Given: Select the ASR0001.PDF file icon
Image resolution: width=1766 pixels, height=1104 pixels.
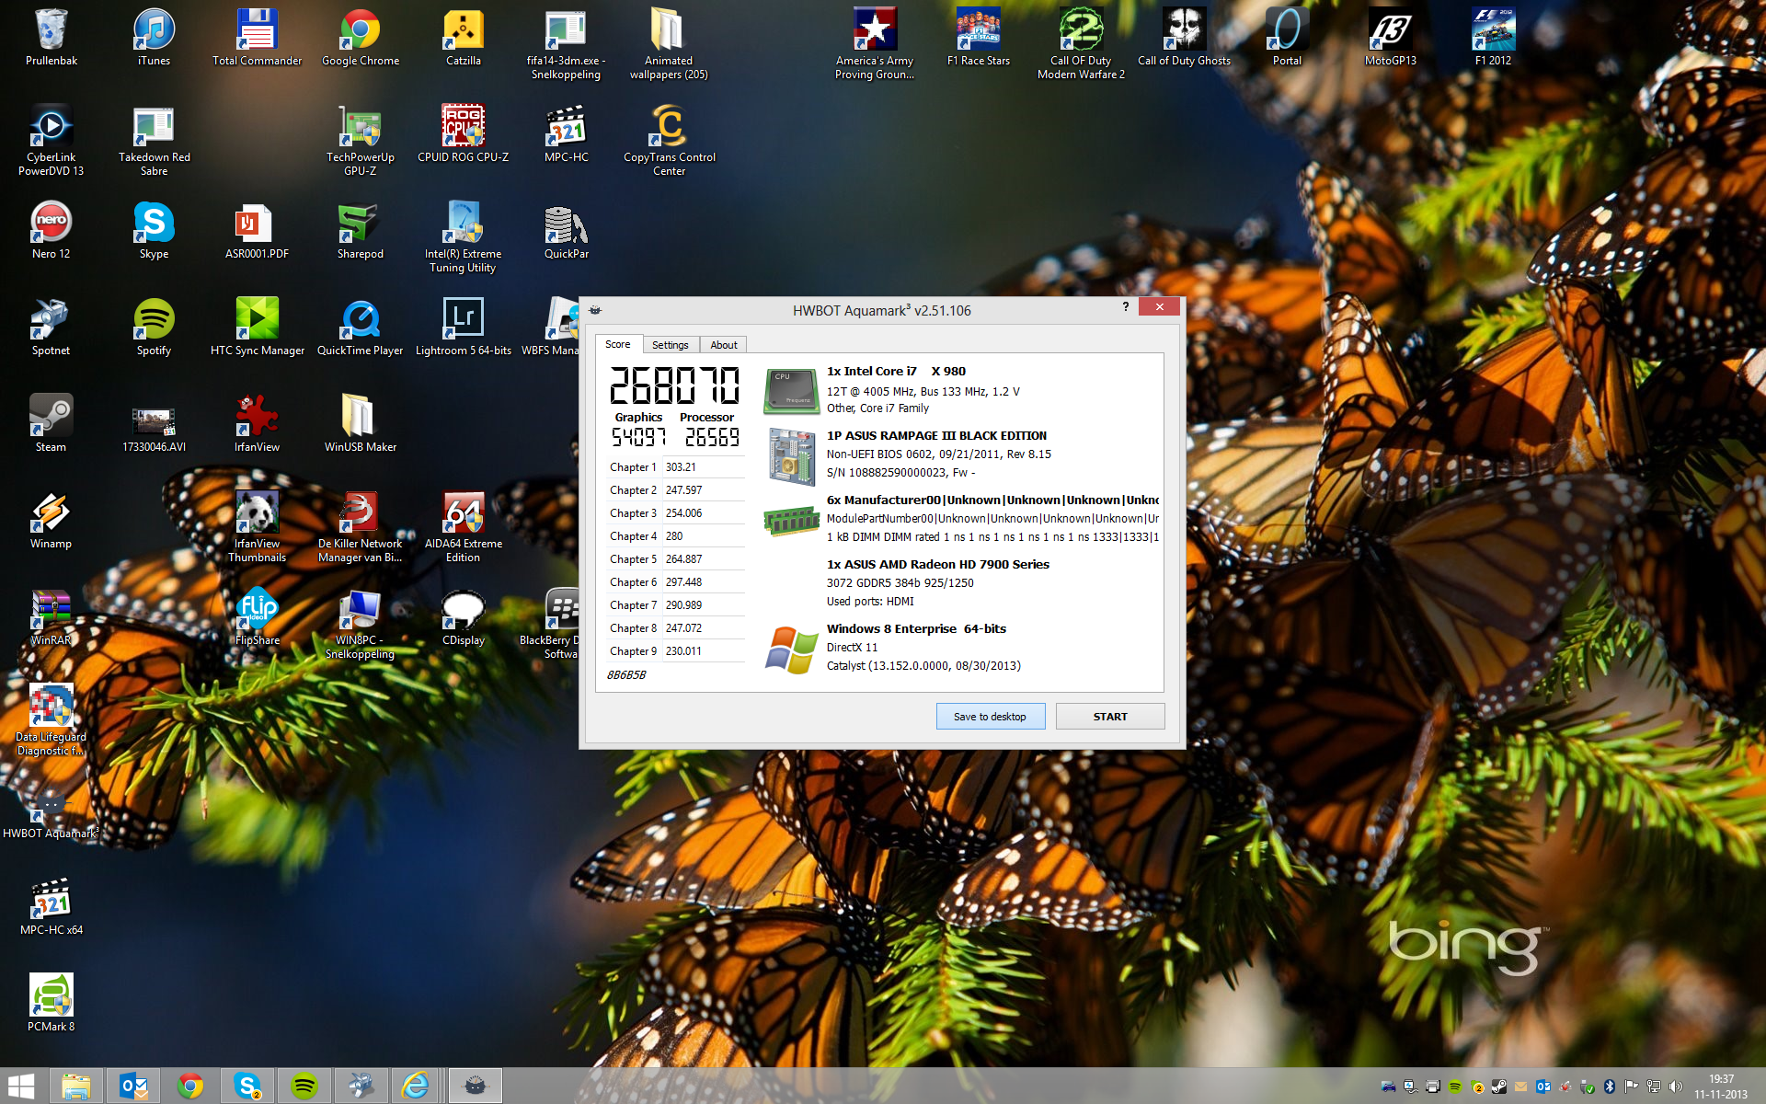Looking at the screenshot, I should [258, 230].
